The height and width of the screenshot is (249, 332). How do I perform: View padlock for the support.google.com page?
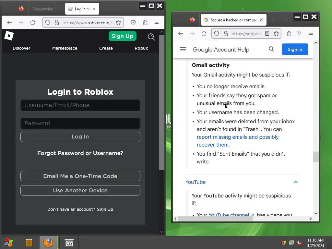point(226,33)
